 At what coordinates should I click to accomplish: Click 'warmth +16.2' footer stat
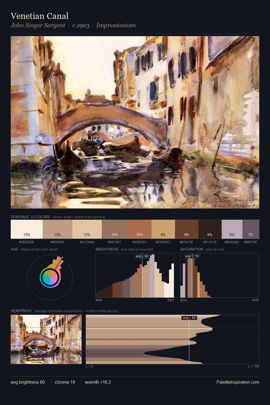tap(98, 382)
